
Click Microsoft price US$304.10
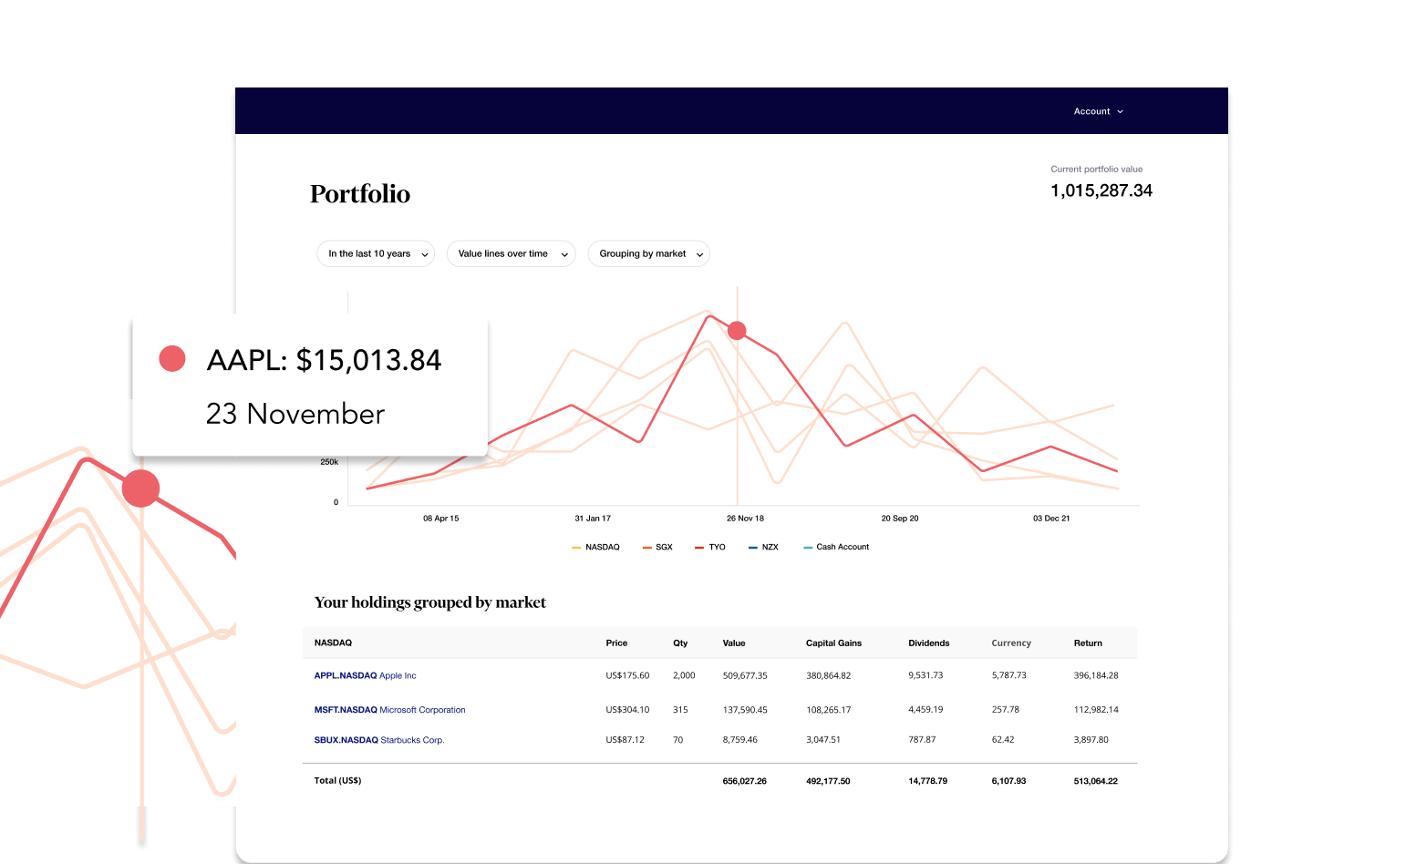(x=627, y=710)
